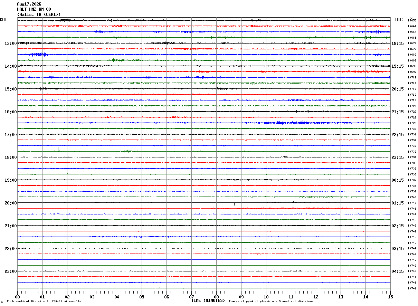Click the 13:00 CDT time label
This screenshot has width=418, height=306.
pos(10,44)
